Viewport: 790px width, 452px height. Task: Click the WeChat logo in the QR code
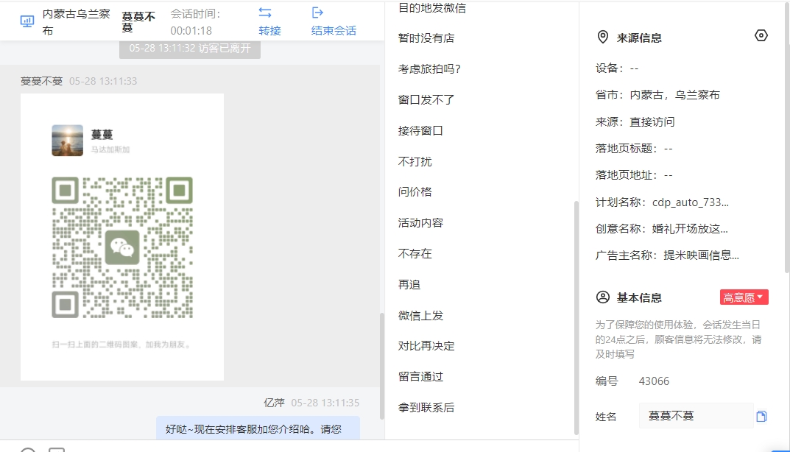click(x=122, y=247)
